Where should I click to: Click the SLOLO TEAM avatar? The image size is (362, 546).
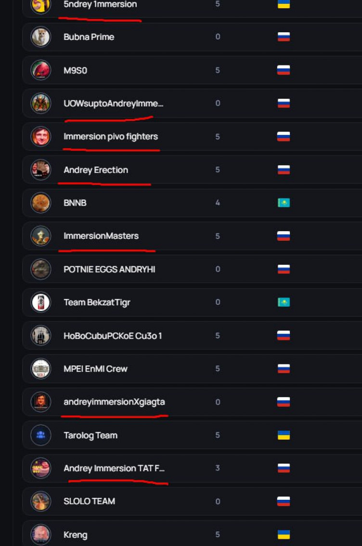tap(41, 501)
